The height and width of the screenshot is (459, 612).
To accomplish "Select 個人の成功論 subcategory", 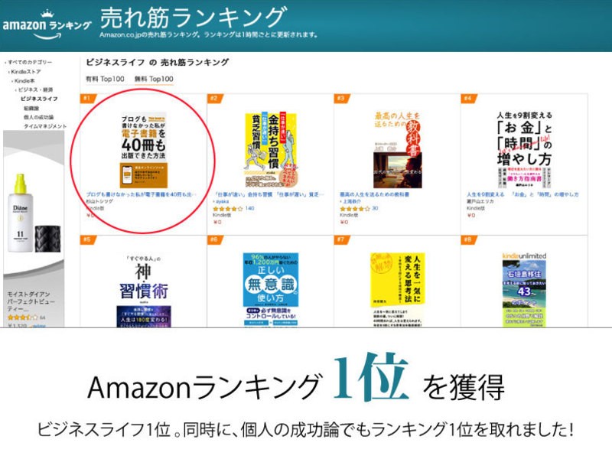I will 39,117.
